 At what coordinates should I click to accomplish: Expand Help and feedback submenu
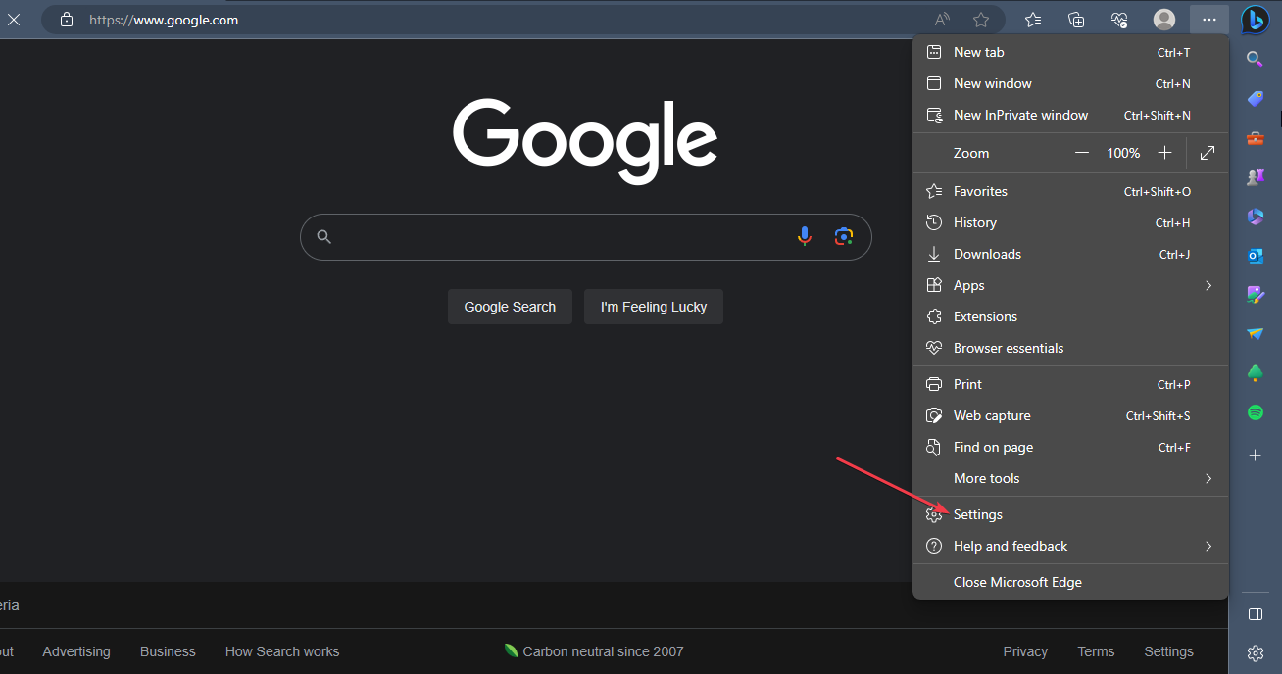pyautogui.click(x=1070, y=546)
